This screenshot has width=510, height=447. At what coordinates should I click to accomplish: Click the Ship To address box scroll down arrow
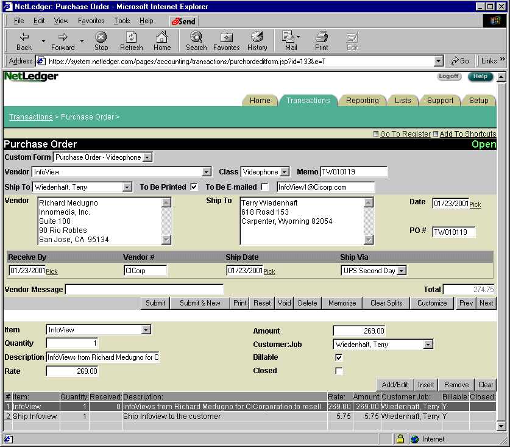click(x=369, y=240)
